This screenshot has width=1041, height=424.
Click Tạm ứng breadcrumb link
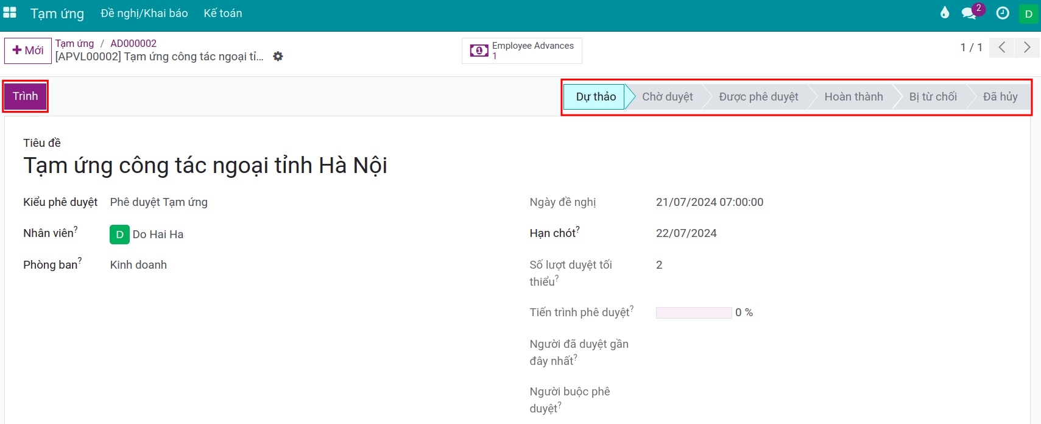coord(75,43)
